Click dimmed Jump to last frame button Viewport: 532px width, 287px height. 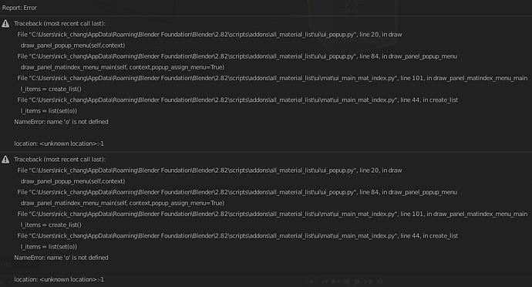click(379, 282)
